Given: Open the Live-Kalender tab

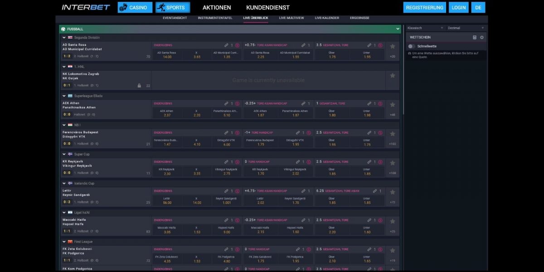Looking at the screenshot, I should pyautogui.click(x=327, y=18).
